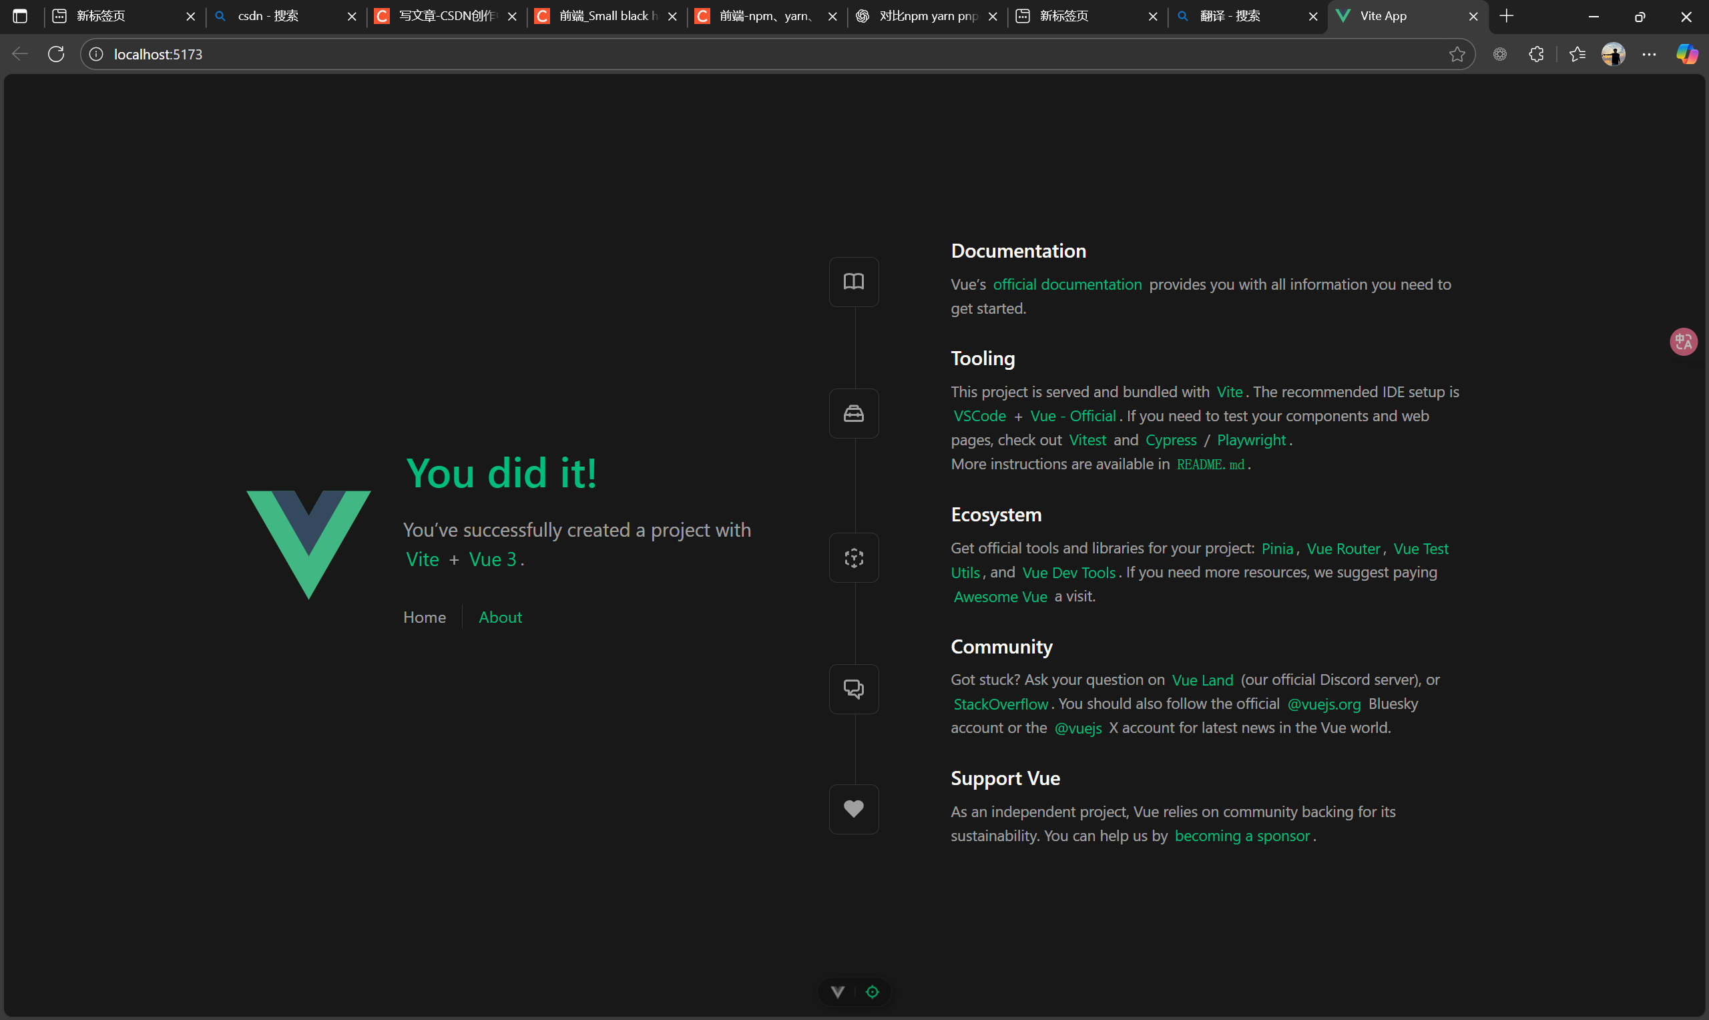This screenshot has height=1020, width=1709.
Task: Open Vue DevTools floating V button
Action: pos(837,992)
